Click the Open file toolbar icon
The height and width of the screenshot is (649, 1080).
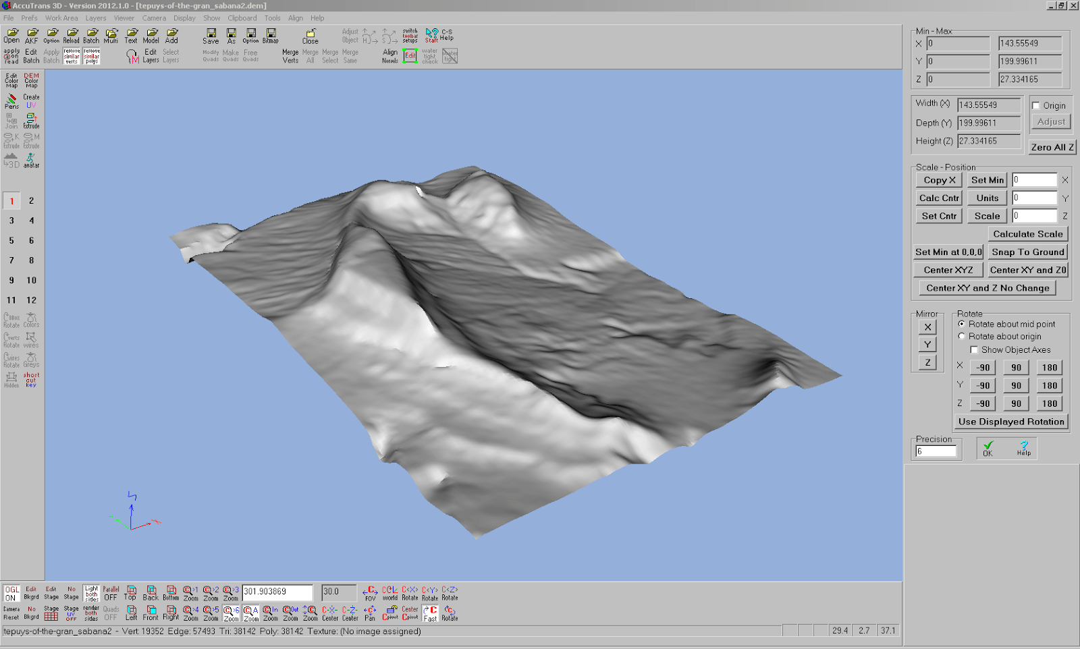(11, 36)
